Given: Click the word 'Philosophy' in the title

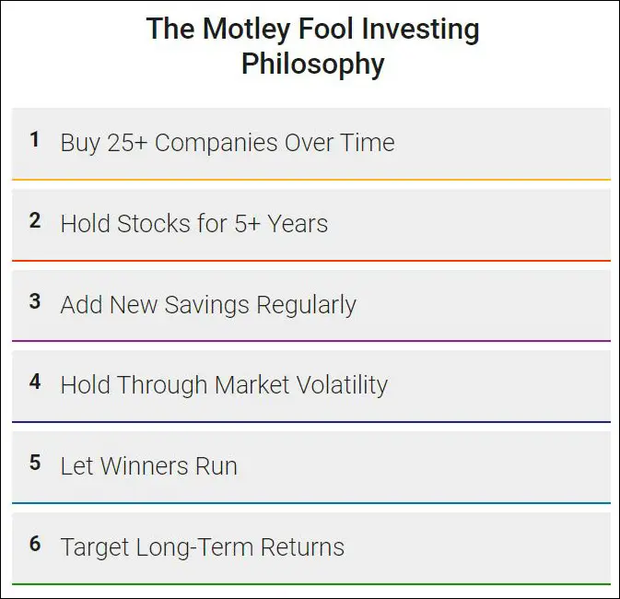Looking at the screenshot, I should click(x=312, y=65).
